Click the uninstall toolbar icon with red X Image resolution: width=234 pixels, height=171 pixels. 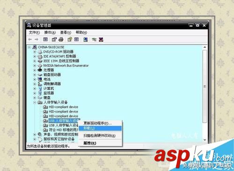[x=101, y=39]
